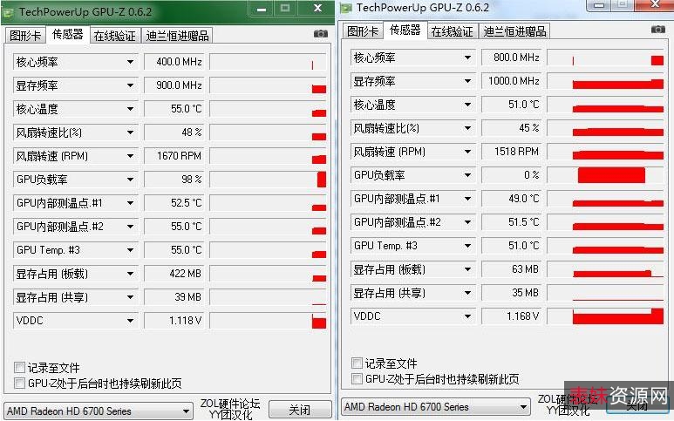Click 关闭 button in left window

300,410
